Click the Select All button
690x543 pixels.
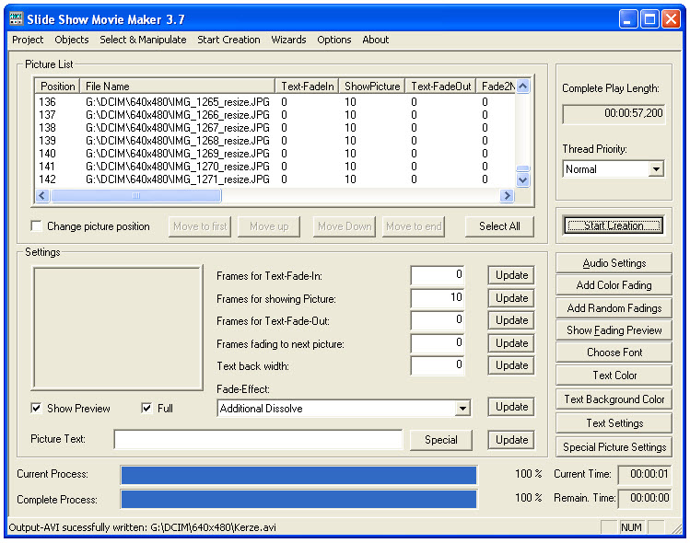pos(499,226)
